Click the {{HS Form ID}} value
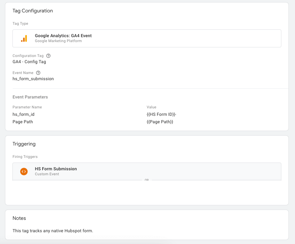295x244 pixels. (x=161, y=114)
